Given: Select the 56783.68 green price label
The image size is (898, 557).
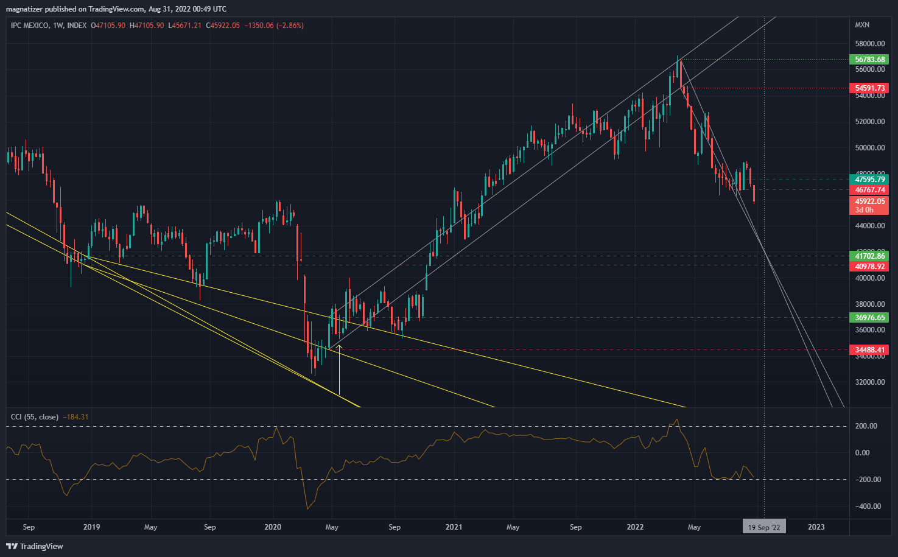Looking at the screenshot, I should (869, 60).
